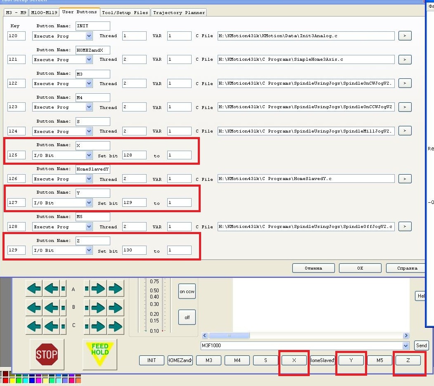Click the Button Name field containing HomeSlavedY
The image size is (434, 386).
(x=93, y=169)
